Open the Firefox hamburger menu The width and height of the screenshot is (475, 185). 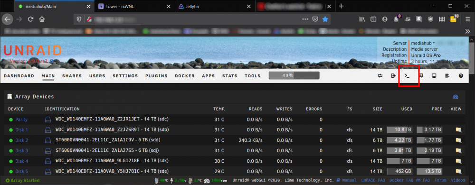point(468,19)
